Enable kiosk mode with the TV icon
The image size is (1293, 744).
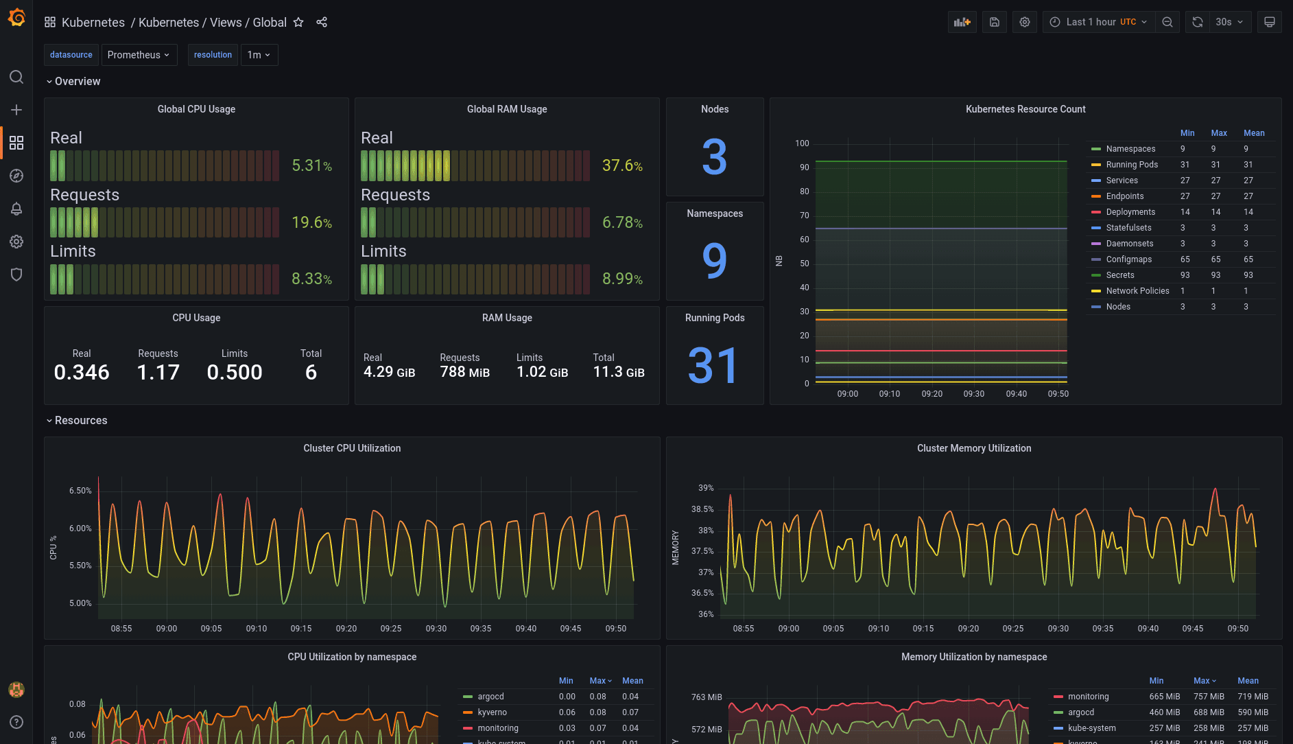tap(1269, 21)
